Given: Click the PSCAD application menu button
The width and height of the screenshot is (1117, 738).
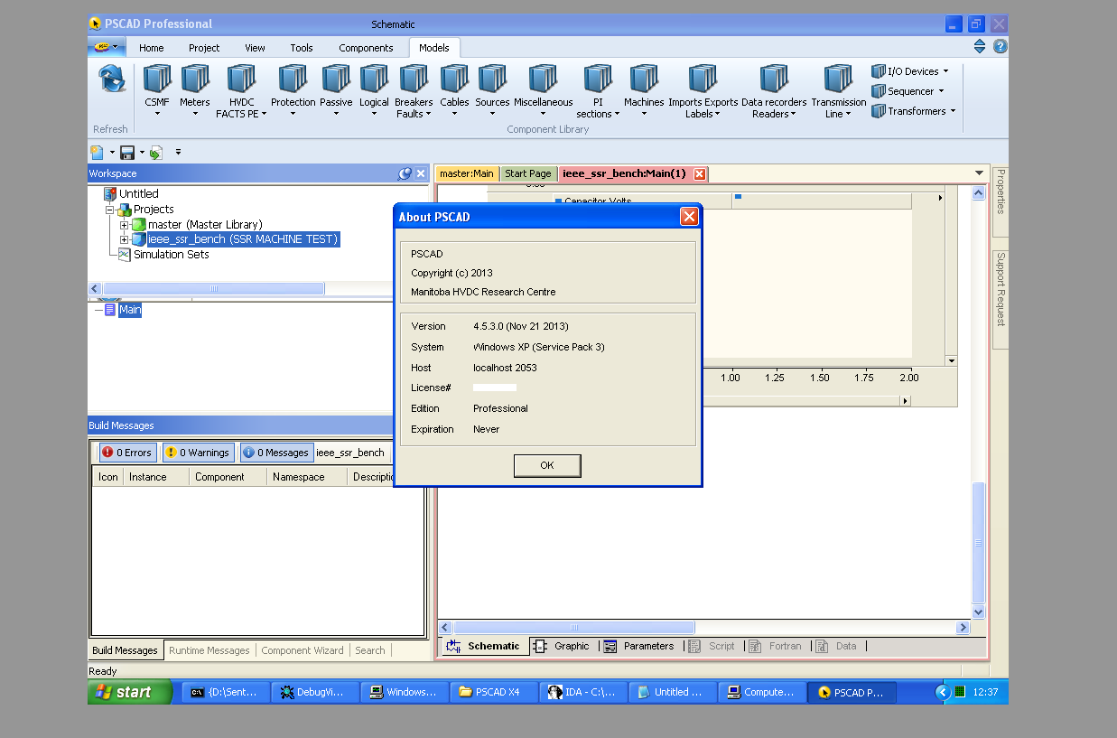Looking at the screenshot, I should [105, 46].
